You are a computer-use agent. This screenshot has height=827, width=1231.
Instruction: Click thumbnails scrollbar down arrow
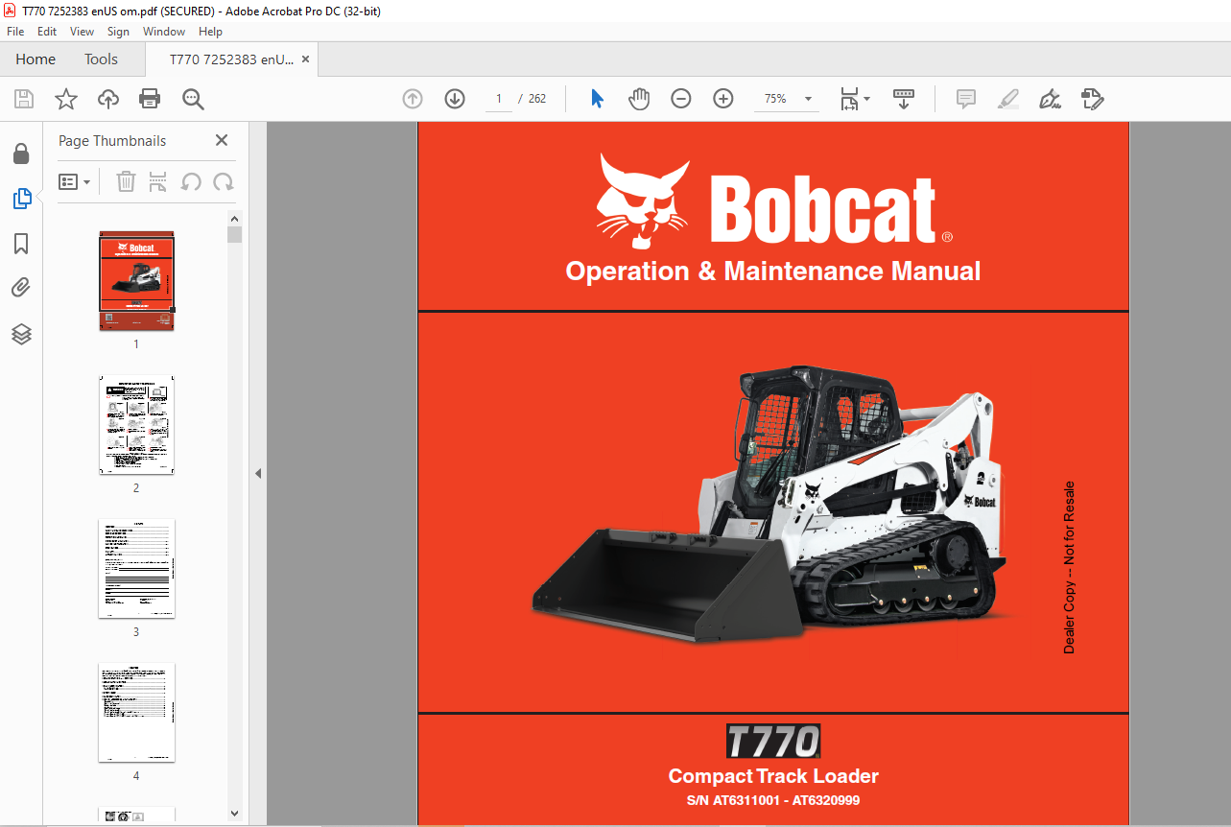point(235,814)
